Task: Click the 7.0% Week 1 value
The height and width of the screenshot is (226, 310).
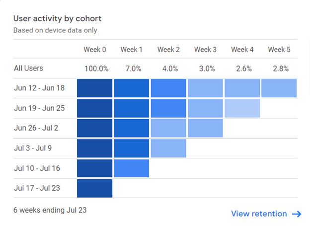Action: coord(131,69)
